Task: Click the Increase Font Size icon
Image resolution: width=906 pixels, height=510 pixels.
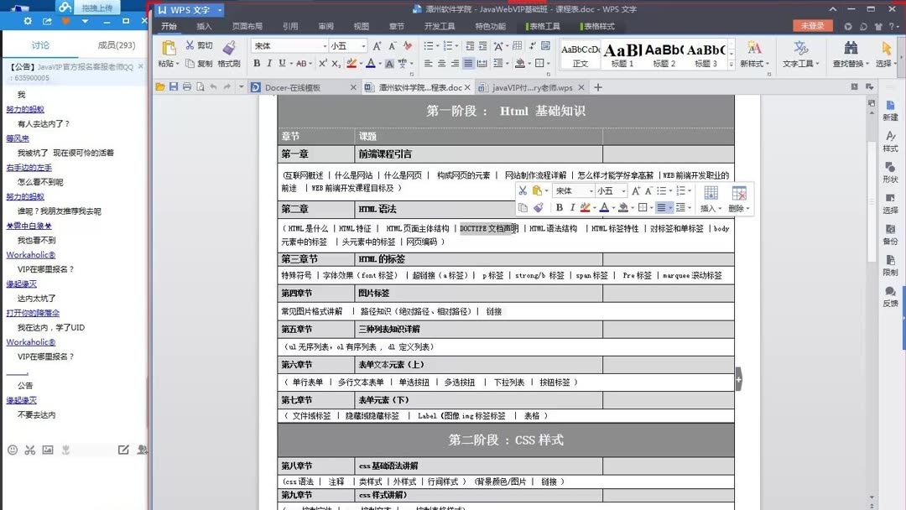Action: click(x=377, y=46)
